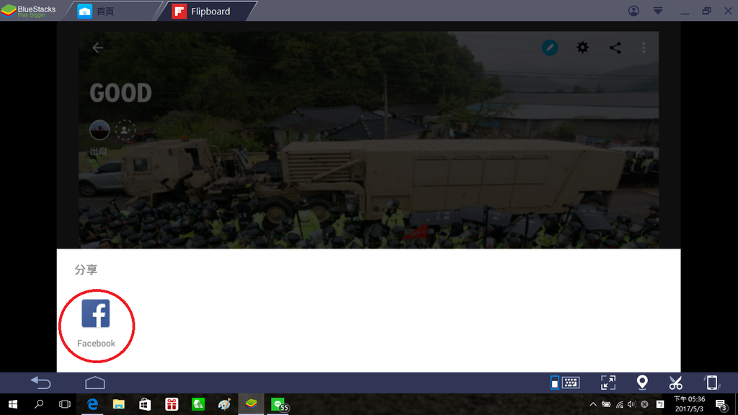This screenshot has height=415, width=738.
Task: Go back with the magazine arrow
Action: (97, 48)
